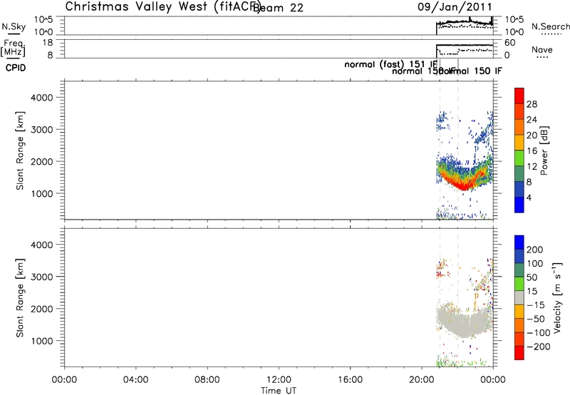This screenshot has height=395, width=570.
Task: Click the 'Power [dB]' colorbar label
Action: [x=544, y=150]
